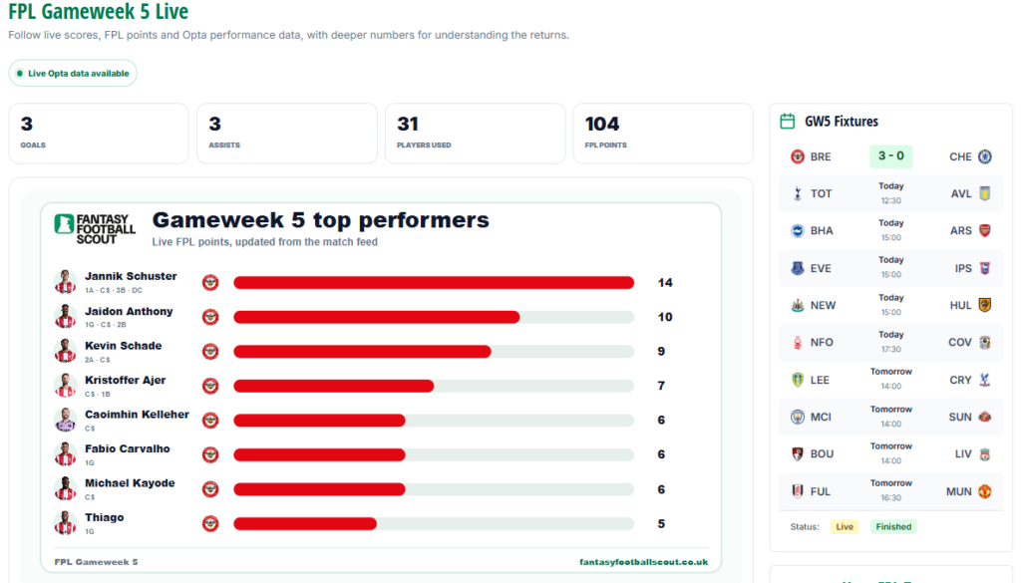Click the Gameweek 5 top performers heading
The height and width of the screenshot is (583, 1021).
(320, 220)
